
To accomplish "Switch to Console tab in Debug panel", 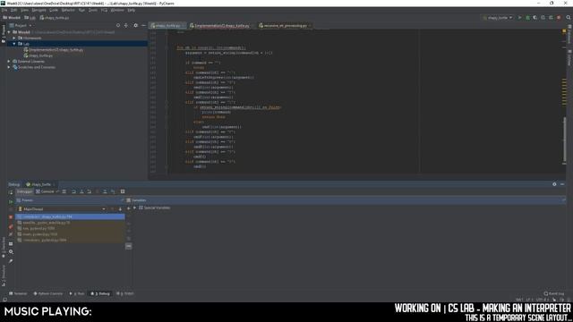I will (45, 191).
